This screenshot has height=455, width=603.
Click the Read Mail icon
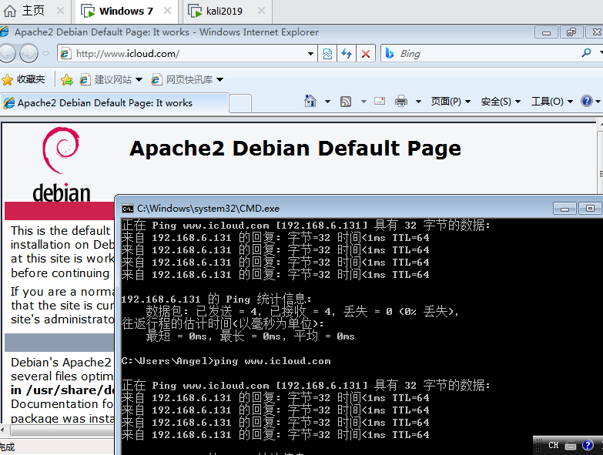[380, 101]
